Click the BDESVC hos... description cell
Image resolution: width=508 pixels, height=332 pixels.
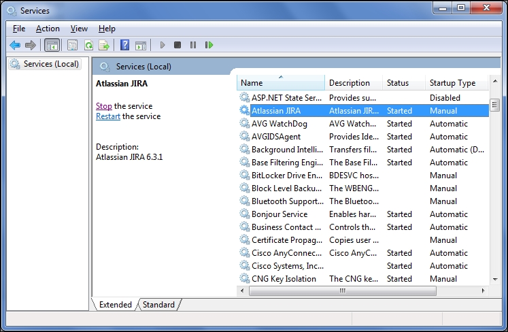click(354, 176)
